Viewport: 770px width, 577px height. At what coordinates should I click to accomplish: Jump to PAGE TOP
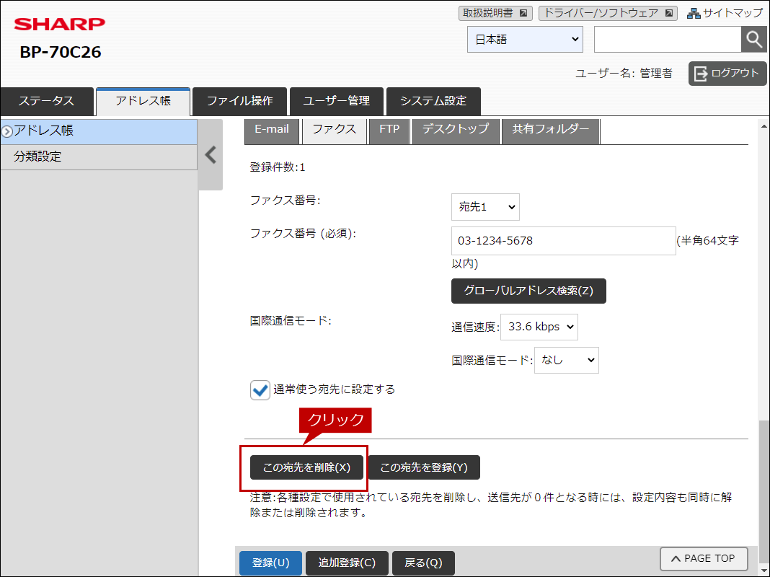click(703, 558)
